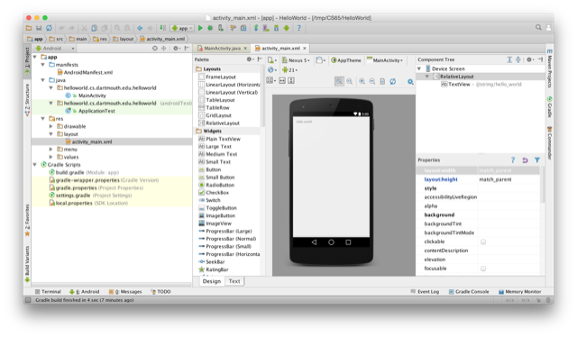The height and width of the screenshot is (337, 577).
Task: Zoom in on the design preview
Action: pos(362,81)
